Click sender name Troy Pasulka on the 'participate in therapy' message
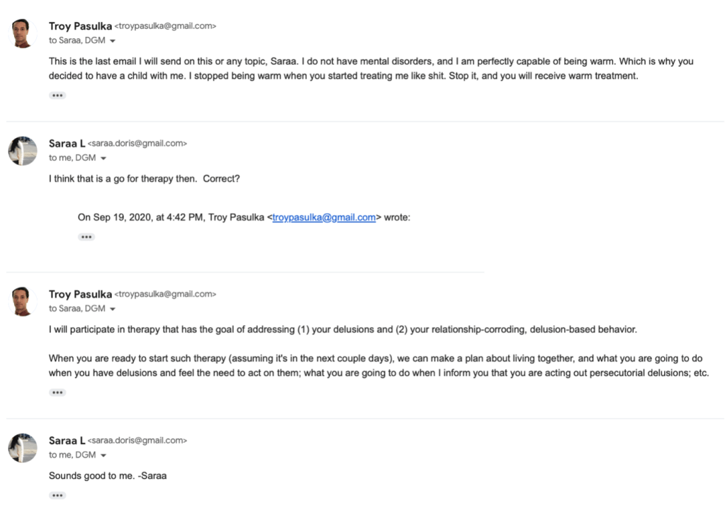The height and width of the screenshot is (522, 725). click(x=80, y=294)
